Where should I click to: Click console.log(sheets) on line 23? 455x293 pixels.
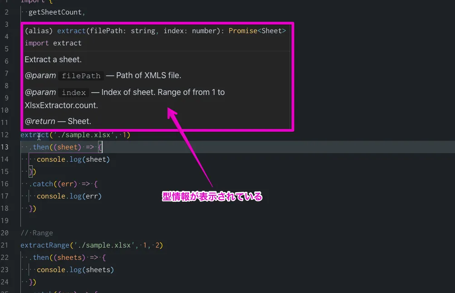tap(75, 270)
